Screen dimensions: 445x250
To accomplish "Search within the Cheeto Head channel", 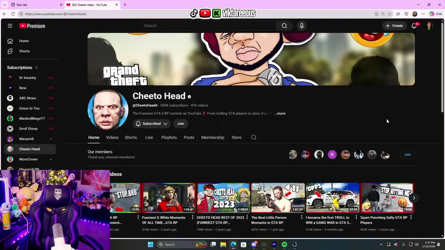I will (x=254, y=137).
